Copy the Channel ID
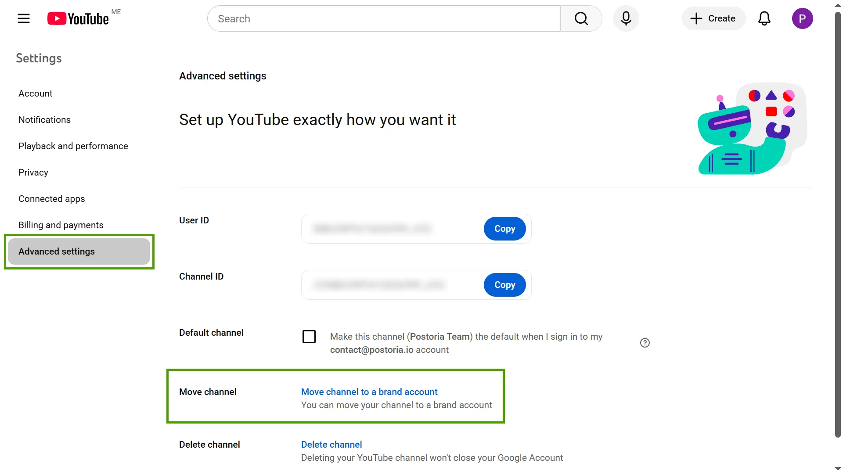 click(504, 285)
